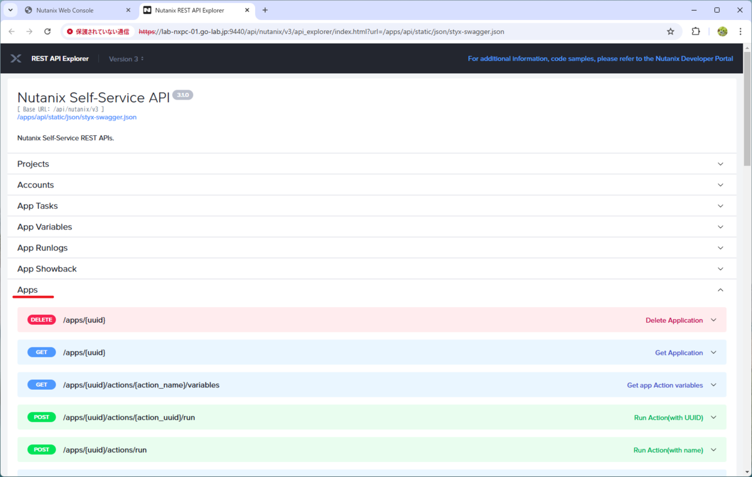Bookmark this page with the star icon
This screenshot has width=752, height=477.
[x=671, y=31]
